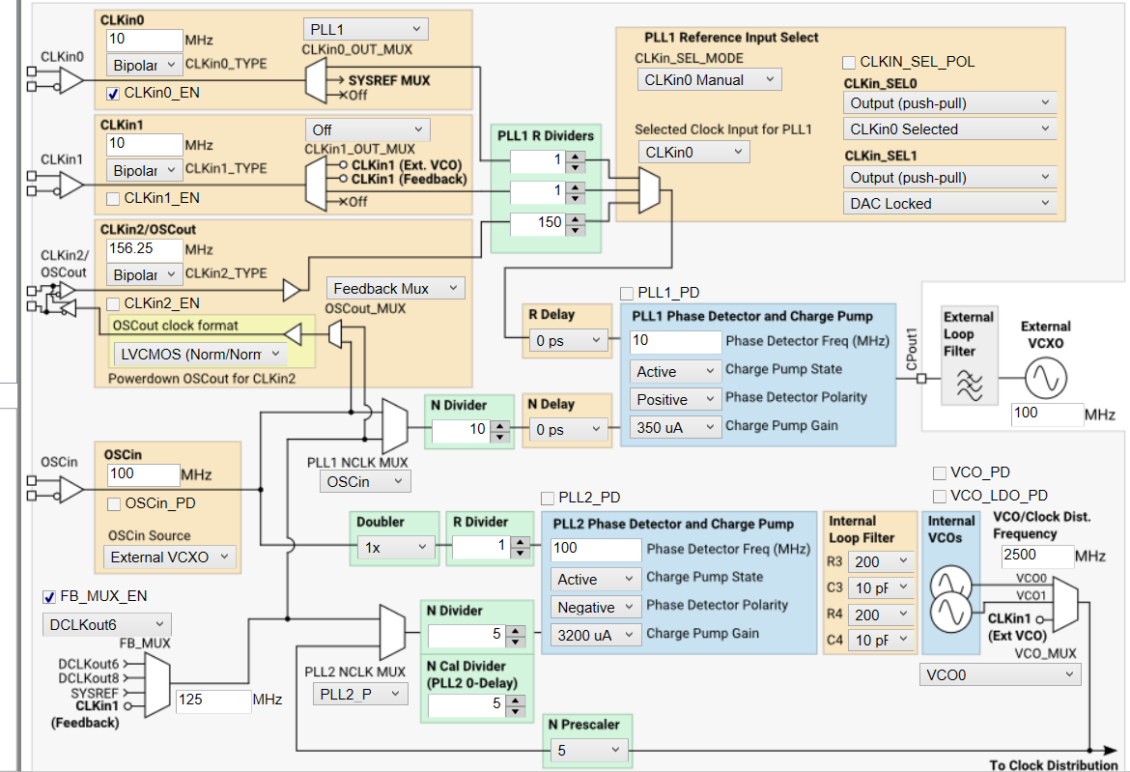Click the OSCin 100 MHz field
This screenshot has width=1130, height=772.
pos(143,474)
